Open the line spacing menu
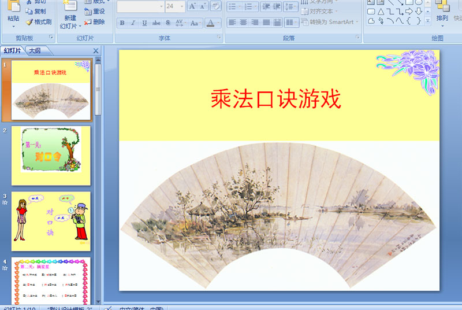The image size is (462, 310). point(290,6)
